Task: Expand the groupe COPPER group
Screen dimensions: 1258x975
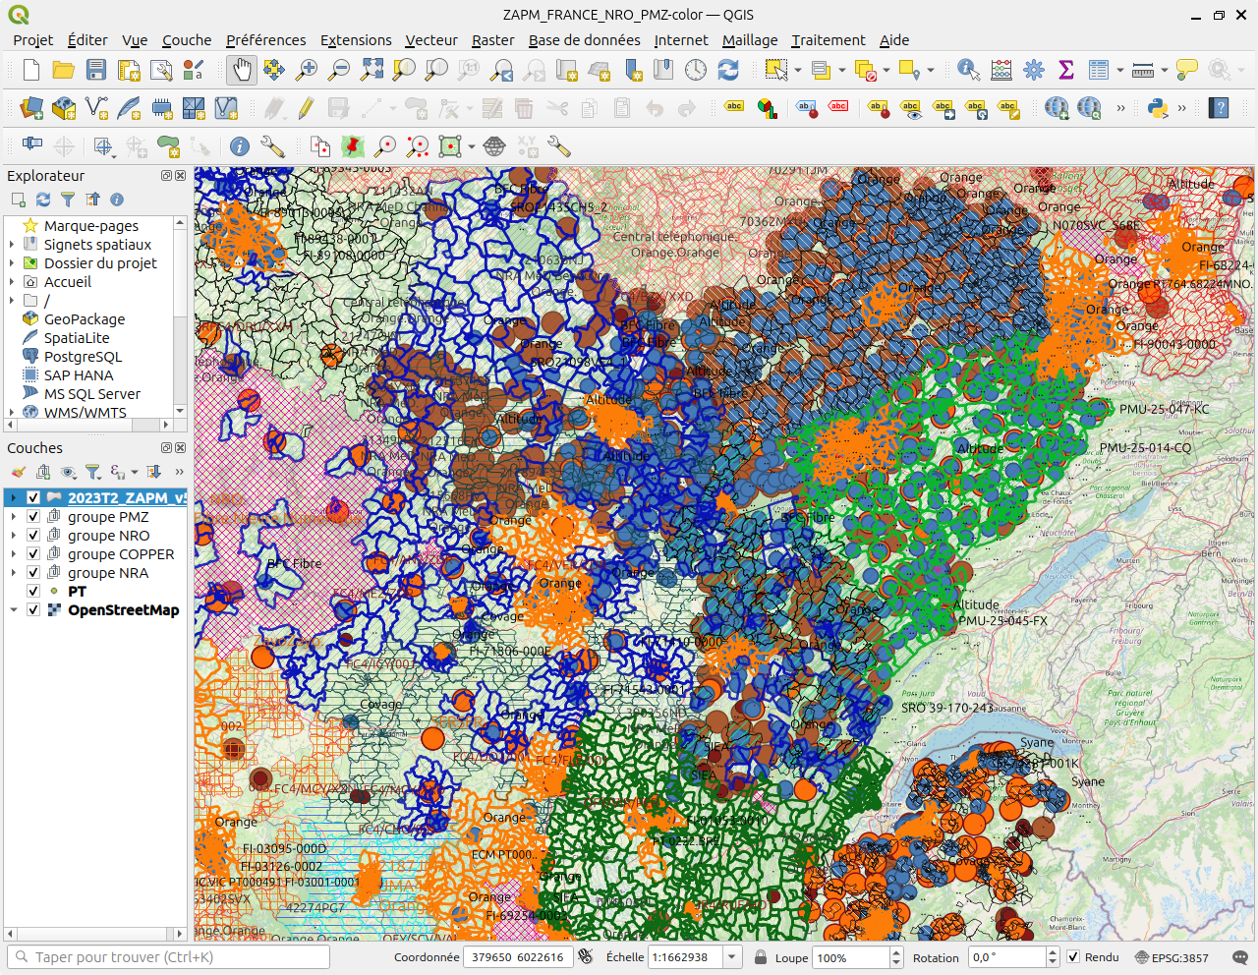Action: pyautogui.click(x=14, y=554)
